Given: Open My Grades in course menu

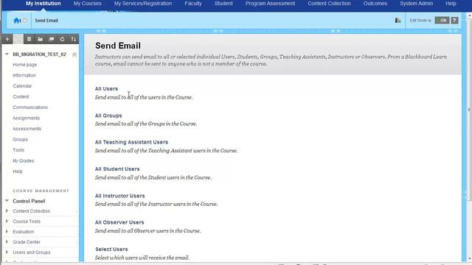Looking at the screenshot, I should click(23, 160).
